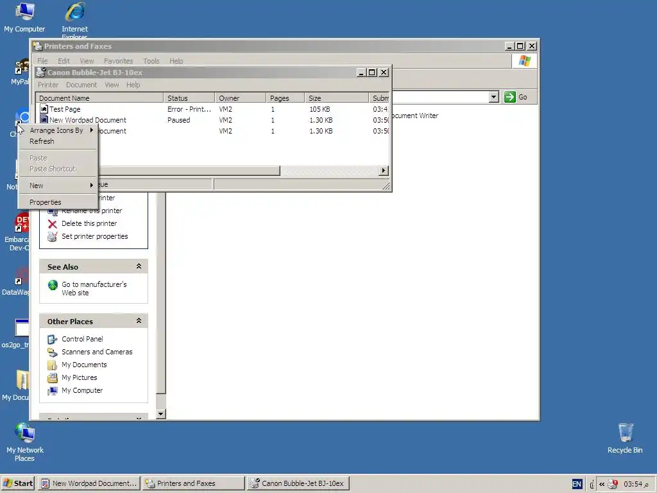Click New Wordpad Document icon with Paused status
657x493 pixels.
click(44, 120)
